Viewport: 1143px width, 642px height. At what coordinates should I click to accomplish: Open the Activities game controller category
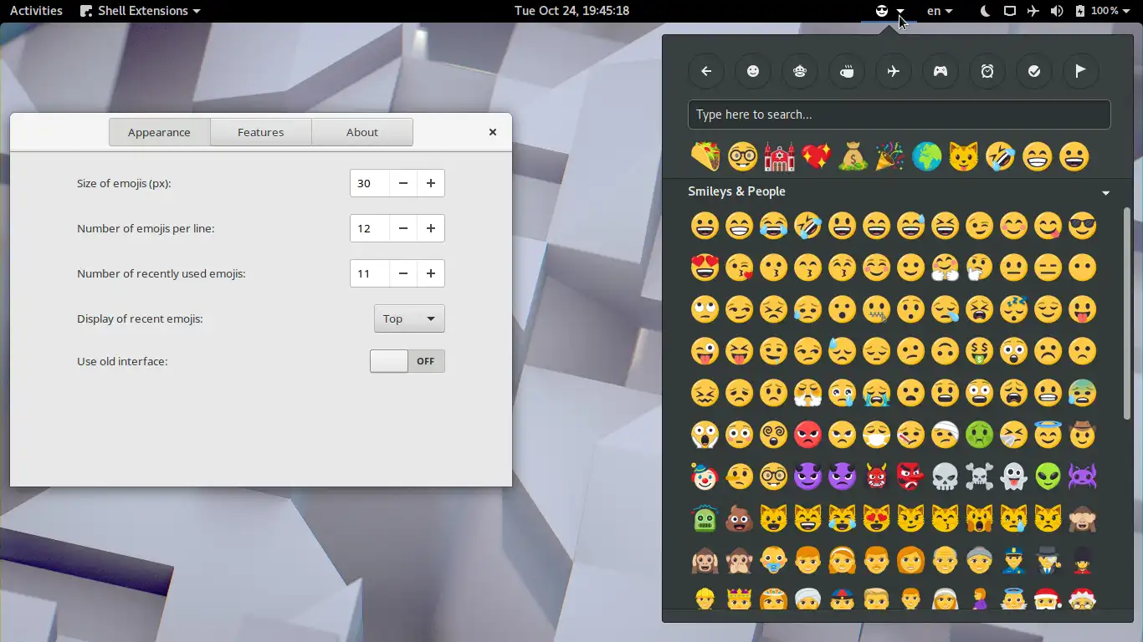point(941,71)
